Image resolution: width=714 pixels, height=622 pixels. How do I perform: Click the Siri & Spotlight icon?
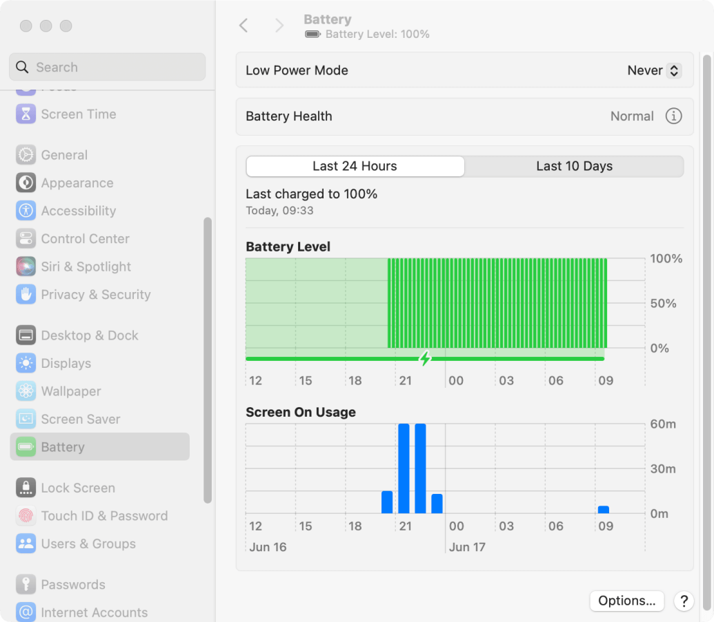(25, 267)
